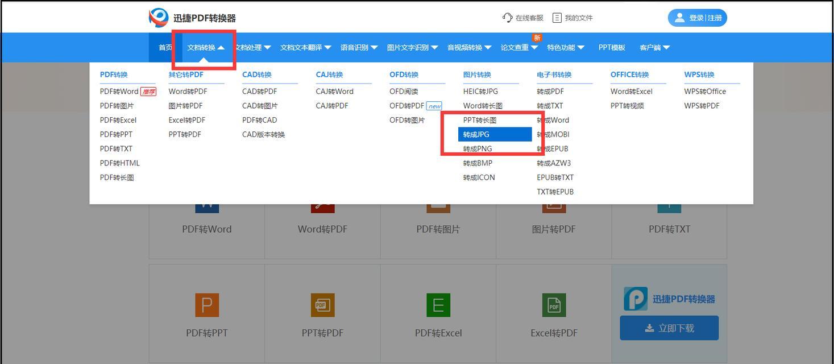Image resolution: width=834 pixels, height=364 pixels.
Task: Select highlighted 转成JPG option
Action: click(x=495, y=134)
